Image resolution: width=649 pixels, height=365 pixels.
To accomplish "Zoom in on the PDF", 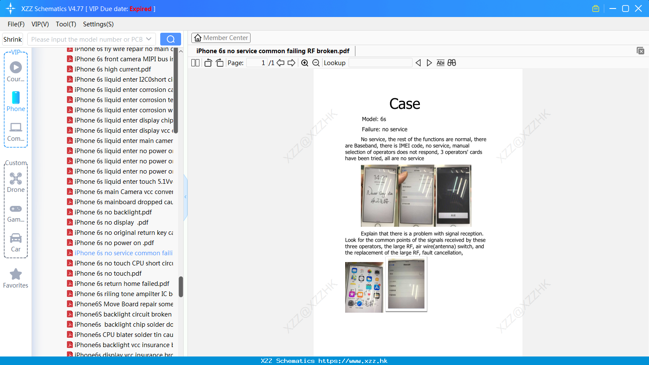I will [x=305, y=63].
